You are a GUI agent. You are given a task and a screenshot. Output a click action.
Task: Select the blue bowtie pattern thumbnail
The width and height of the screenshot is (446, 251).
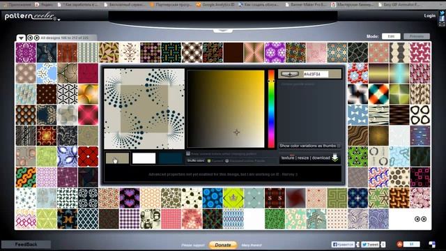tap(357, 115)
